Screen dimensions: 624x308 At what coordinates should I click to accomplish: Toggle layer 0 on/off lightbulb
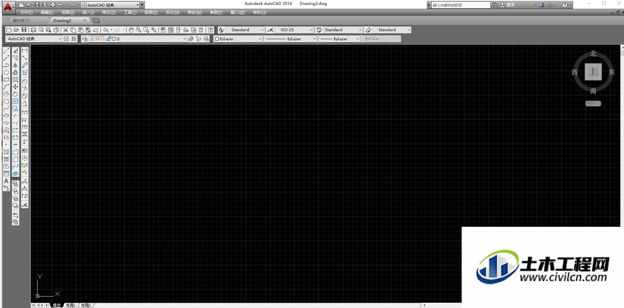92,39
